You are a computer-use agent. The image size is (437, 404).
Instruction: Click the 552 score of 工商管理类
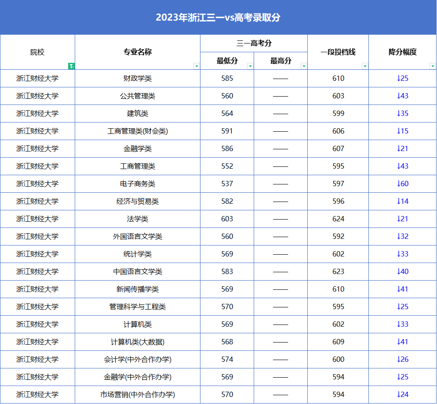point(227,166)
